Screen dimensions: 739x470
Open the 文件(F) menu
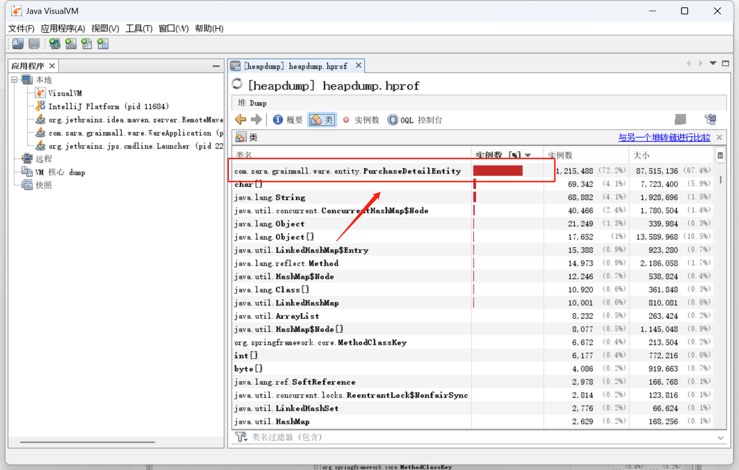pos(21,28)
